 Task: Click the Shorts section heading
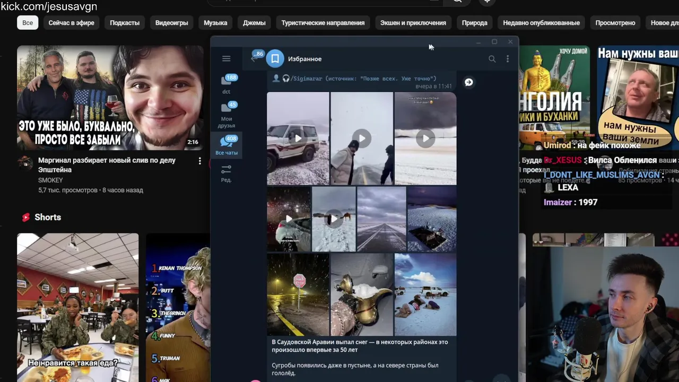[x=48, y=217]
